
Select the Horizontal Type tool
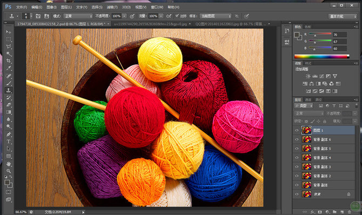(x=9, y=142)
